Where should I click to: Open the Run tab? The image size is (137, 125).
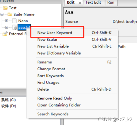click(x=111, y=2)
